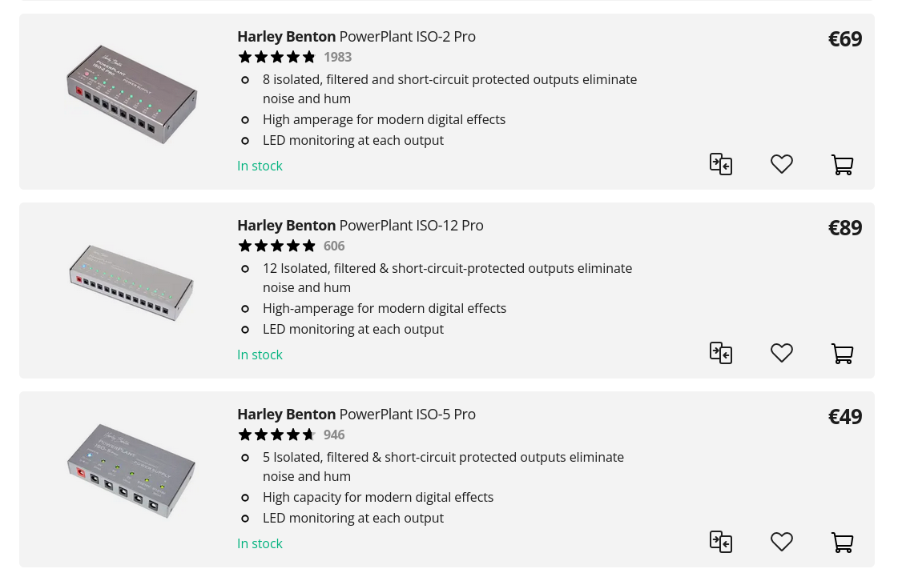Compare the PowerPlant ISO-12 Pro

tap(721, 353)
